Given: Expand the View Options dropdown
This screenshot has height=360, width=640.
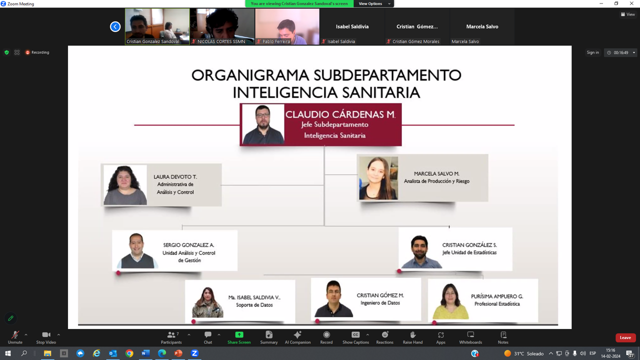Looking at the screenshot, I should coord(374,3).
